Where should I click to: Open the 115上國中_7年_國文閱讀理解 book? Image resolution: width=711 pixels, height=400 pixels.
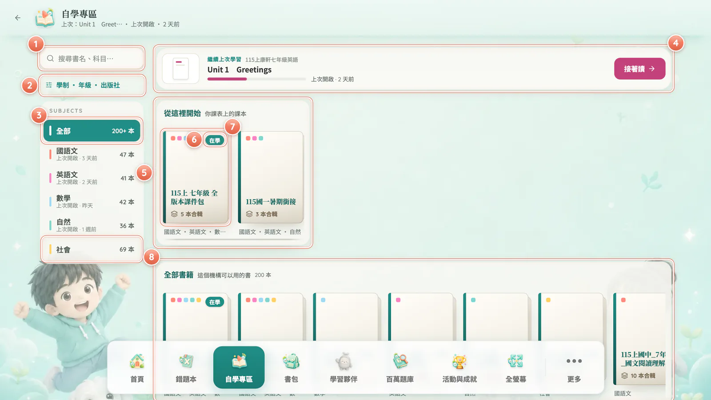pos(639,339)
